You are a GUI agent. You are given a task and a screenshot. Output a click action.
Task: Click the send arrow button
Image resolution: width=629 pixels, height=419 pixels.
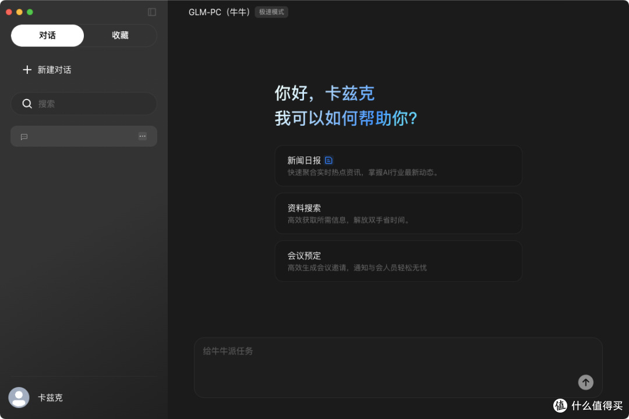pos(585,382)
